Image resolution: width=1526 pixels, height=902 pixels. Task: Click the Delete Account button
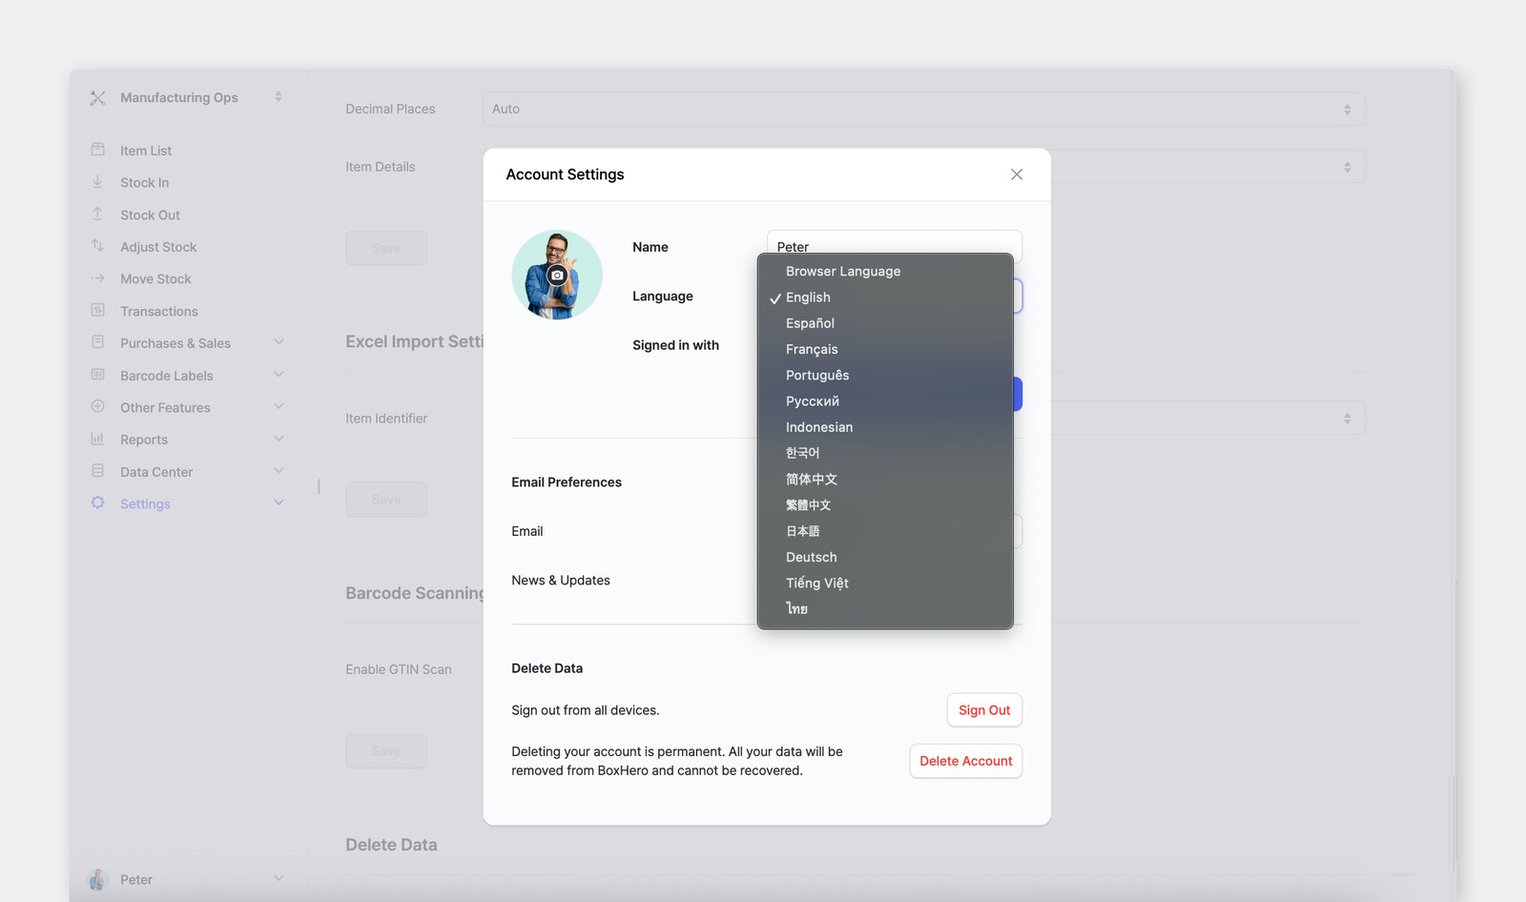coord(966,761)
